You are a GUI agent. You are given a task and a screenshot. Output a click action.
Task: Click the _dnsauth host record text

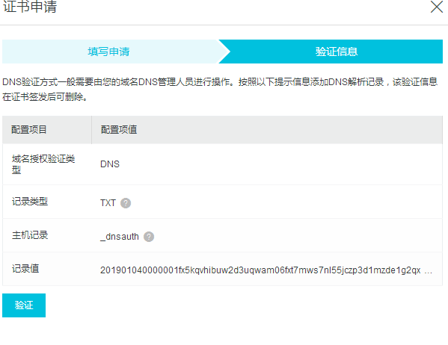[120, 237]
